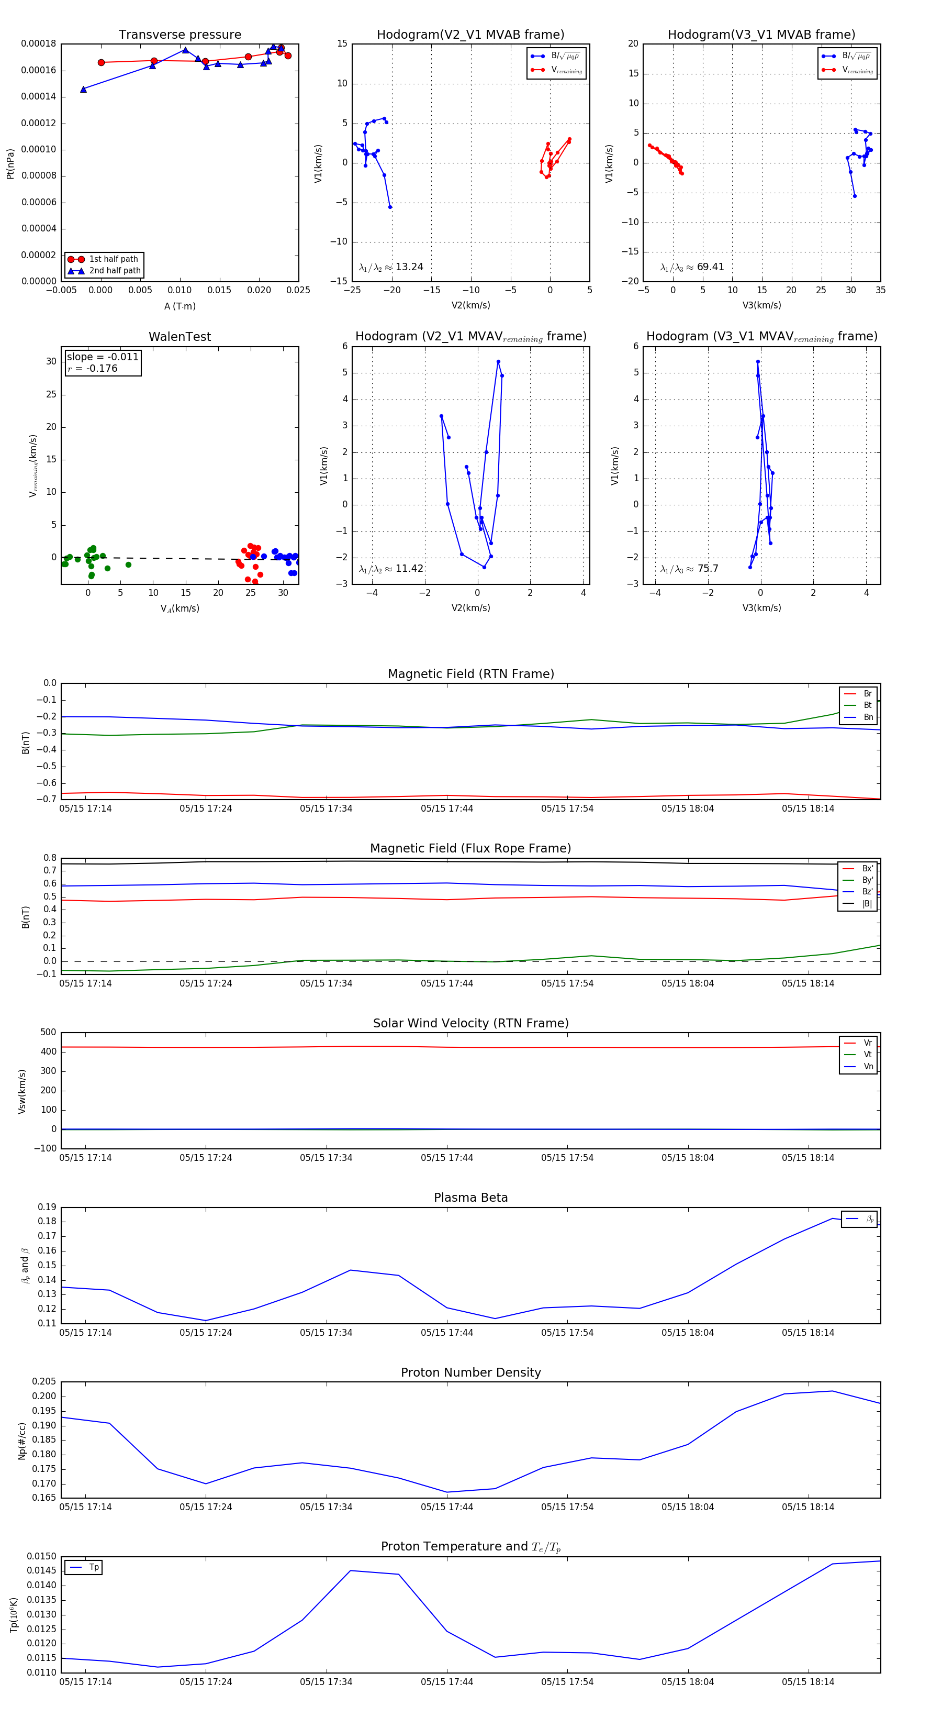Select the 'Vt' legend entry
This screenshot has height=1728, width=942.
point(858,1055)
